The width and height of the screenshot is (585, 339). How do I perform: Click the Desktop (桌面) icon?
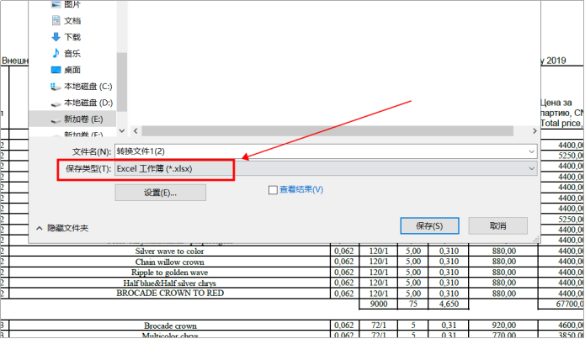[56, 70]
